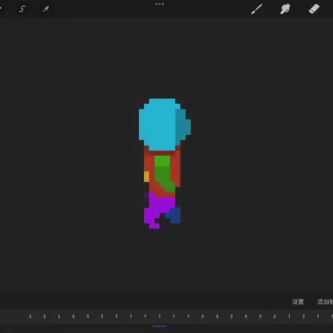Select the Eraser tool
Screen dimensions: 333x333
pos(314,9)
